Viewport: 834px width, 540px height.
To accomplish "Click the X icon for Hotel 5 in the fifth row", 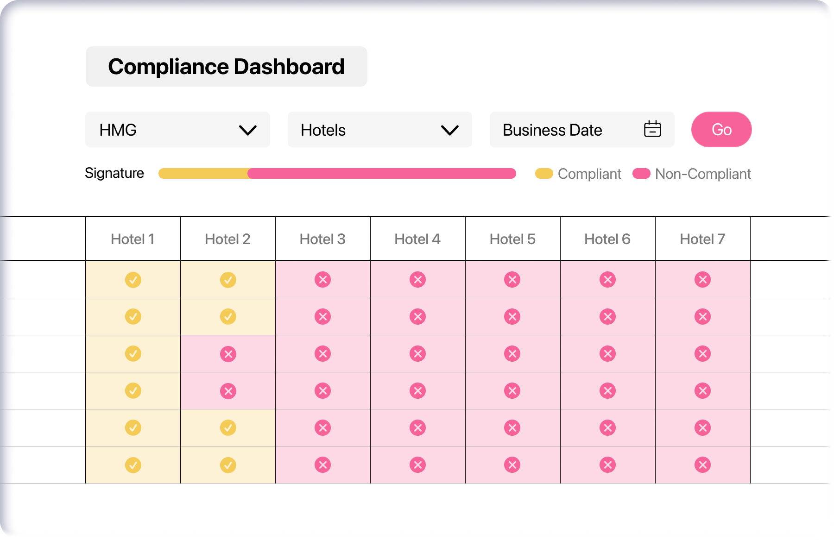I will 512,427.
